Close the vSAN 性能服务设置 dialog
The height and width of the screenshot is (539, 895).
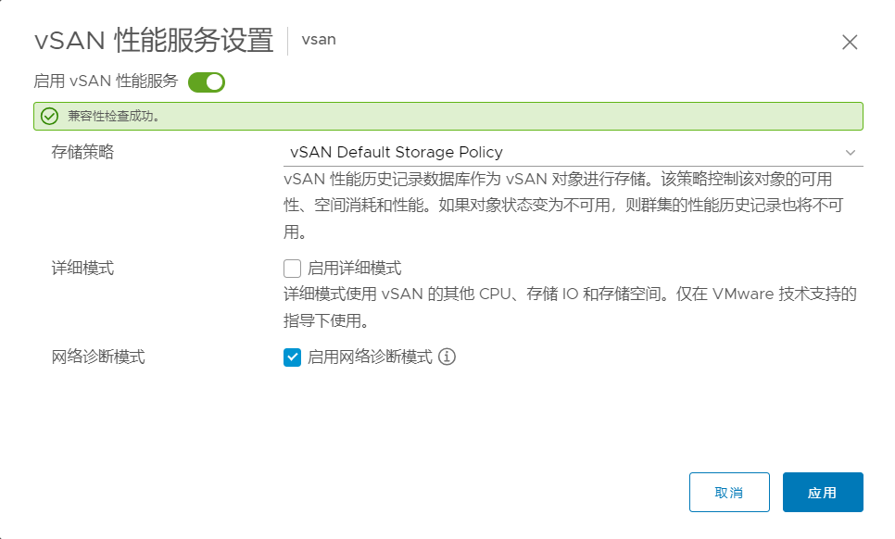click(x=850, y=43)
